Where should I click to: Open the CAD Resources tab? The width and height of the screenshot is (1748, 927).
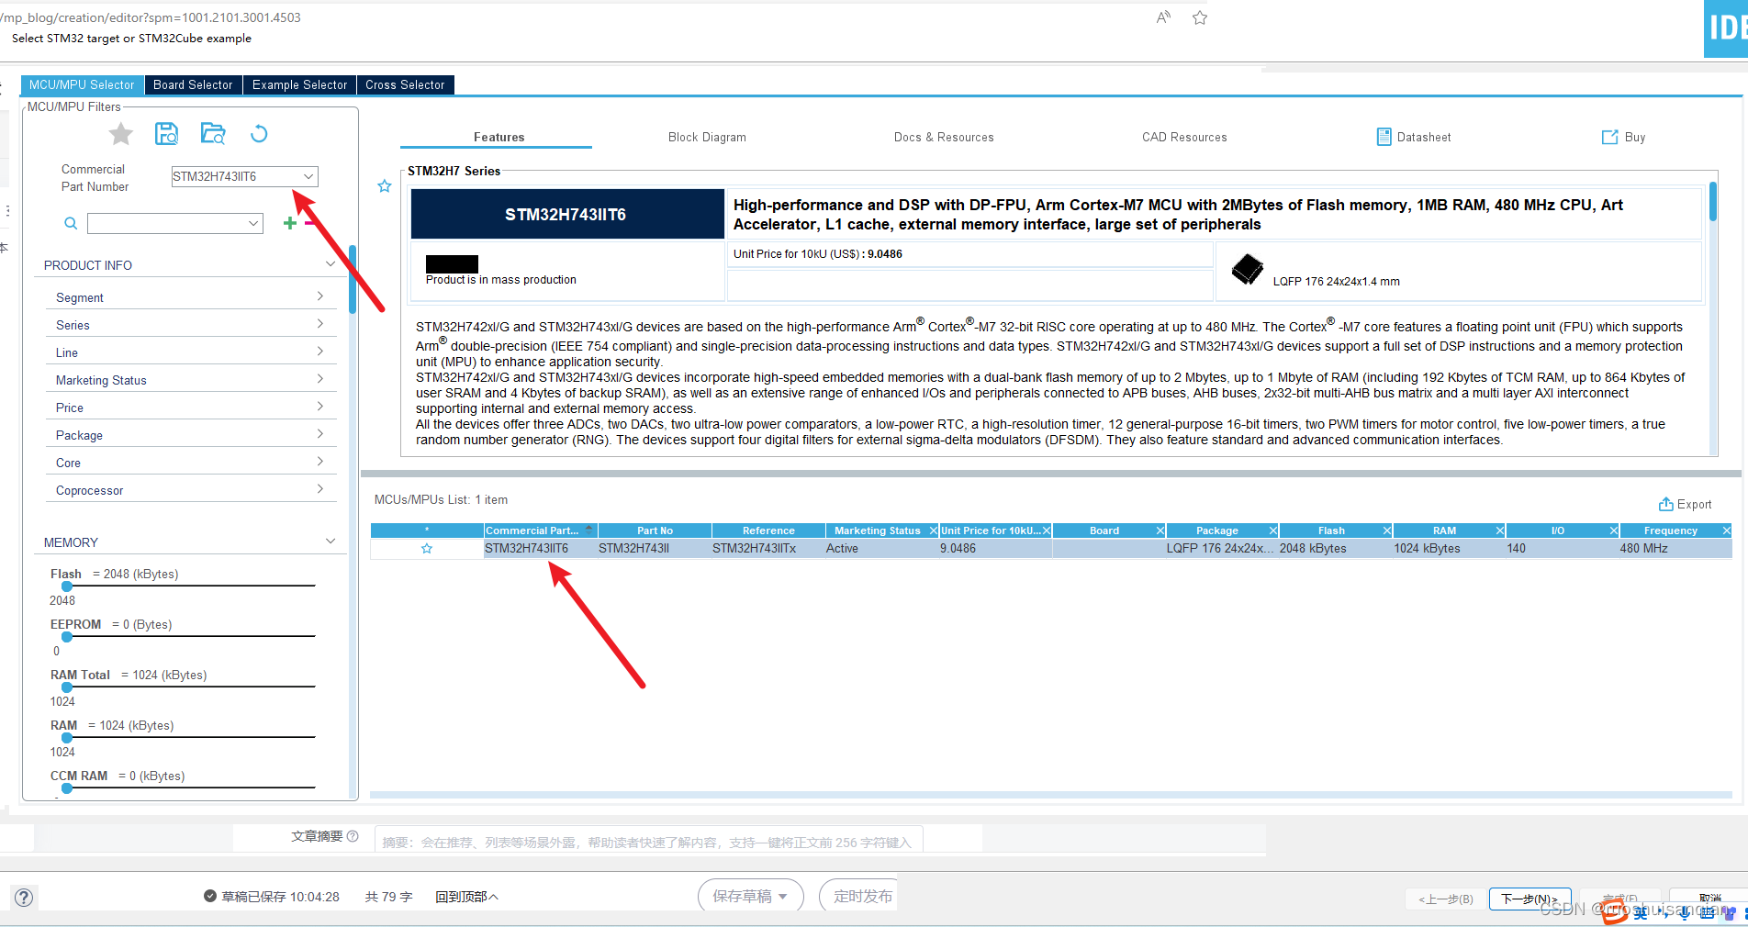[x=1184, y=137]
